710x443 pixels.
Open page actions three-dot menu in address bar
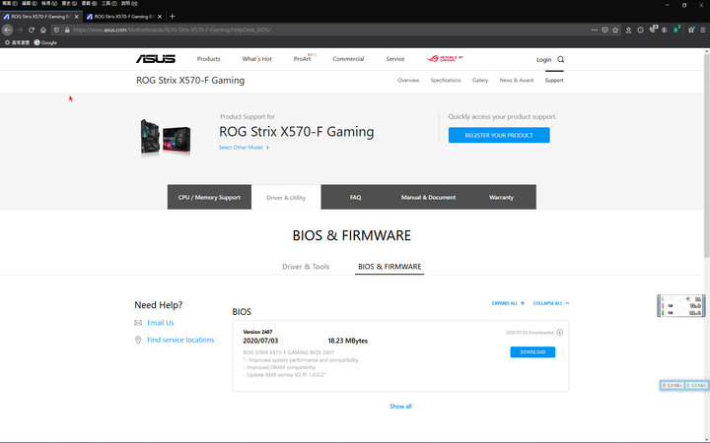[x=594, y=30]
